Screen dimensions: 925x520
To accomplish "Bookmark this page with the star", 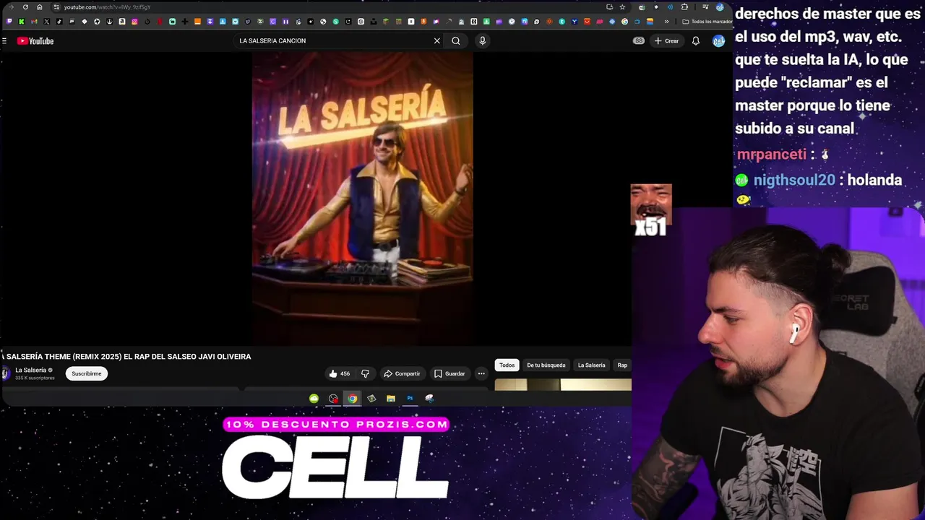I will coord(622,7).
